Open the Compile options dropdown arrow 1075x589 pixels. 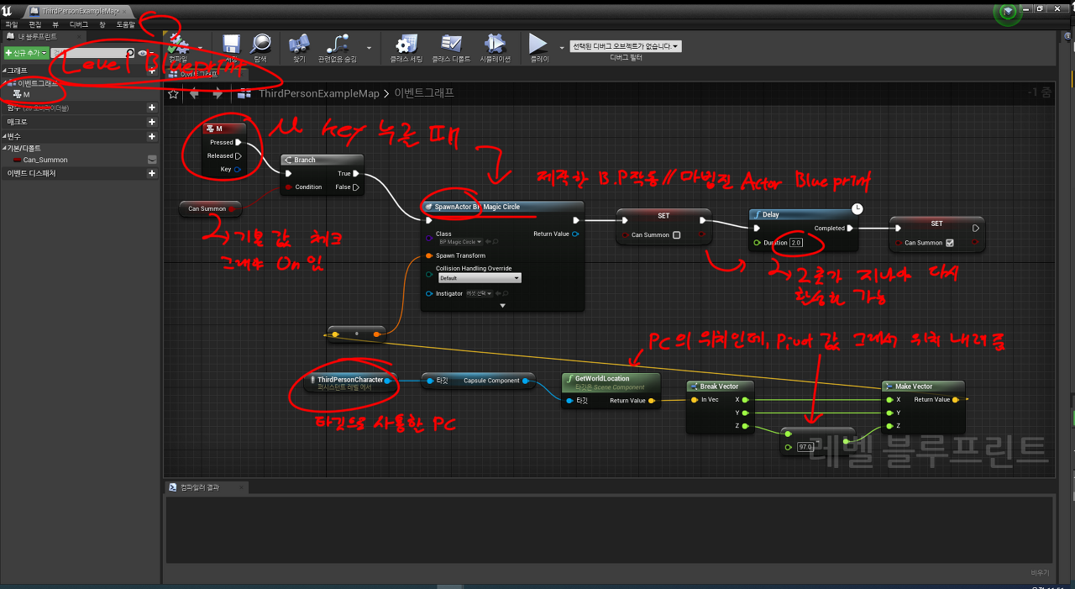[199, 46]
